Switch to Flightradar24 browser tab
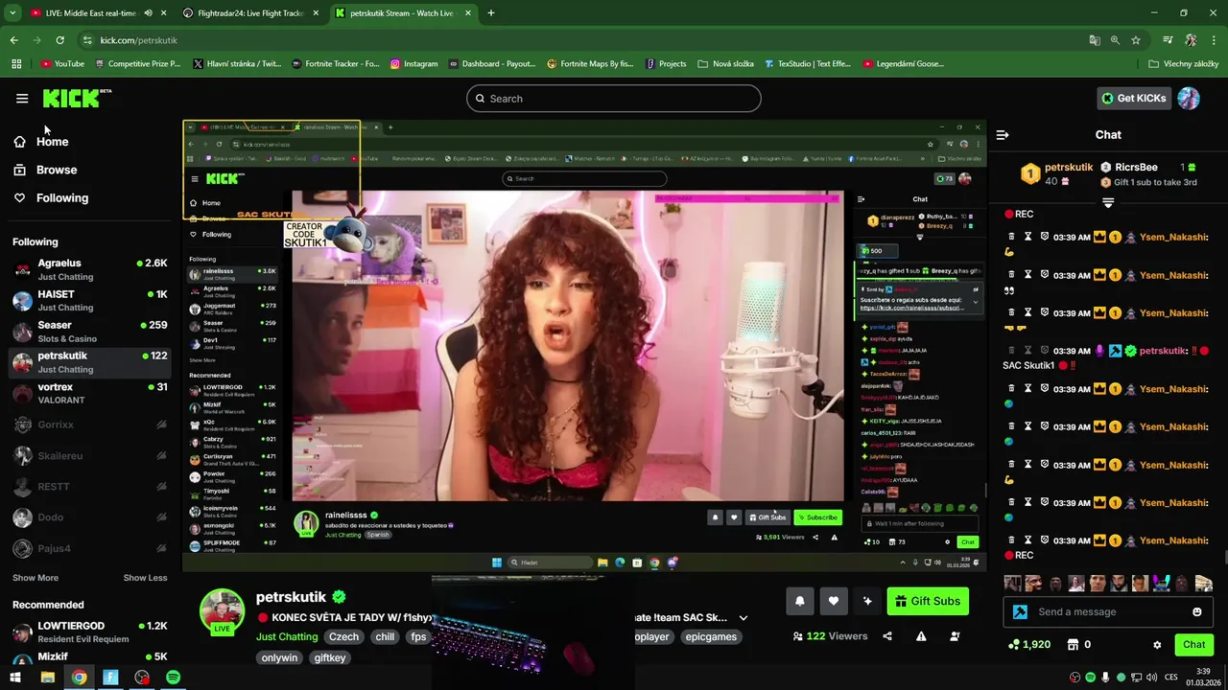This screenshot has width=1228, height=690. point(250,13)
